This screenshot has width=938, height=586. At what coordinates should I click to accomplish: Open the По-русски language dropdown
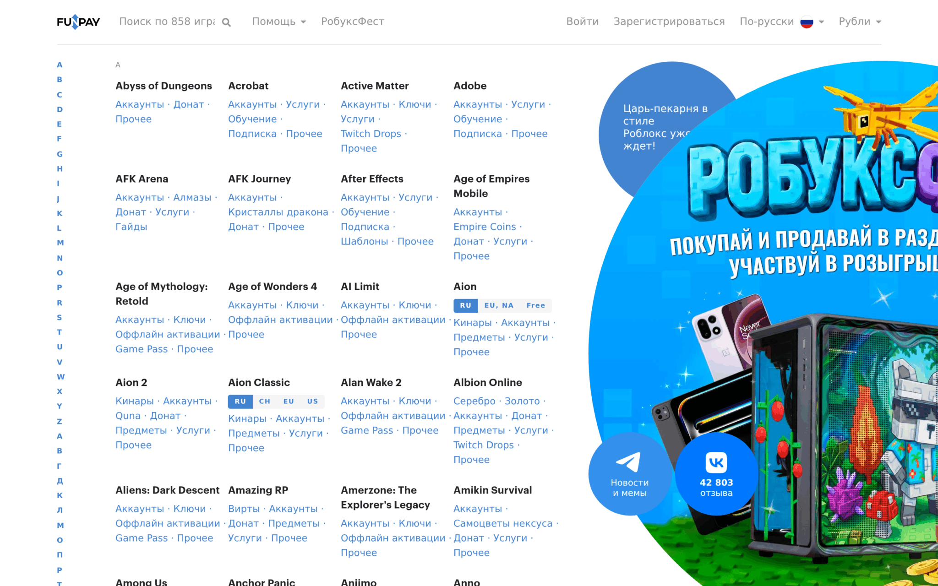[x=782, y=22]
